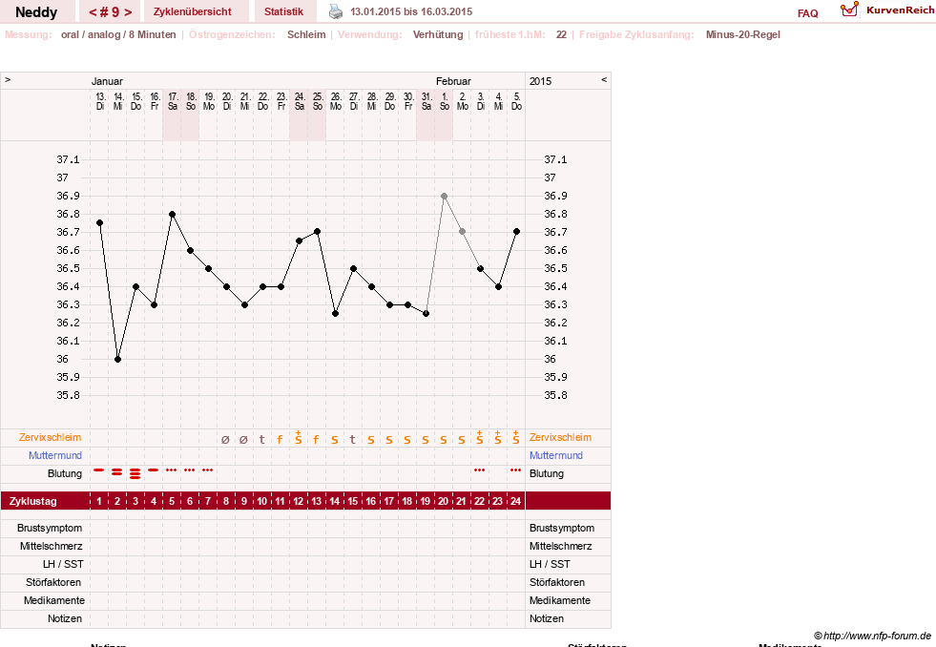Click the Minus-20-Regel value
Image resolution: width=936 pixels, height=647 pixels.
click(x=742, y=34)
